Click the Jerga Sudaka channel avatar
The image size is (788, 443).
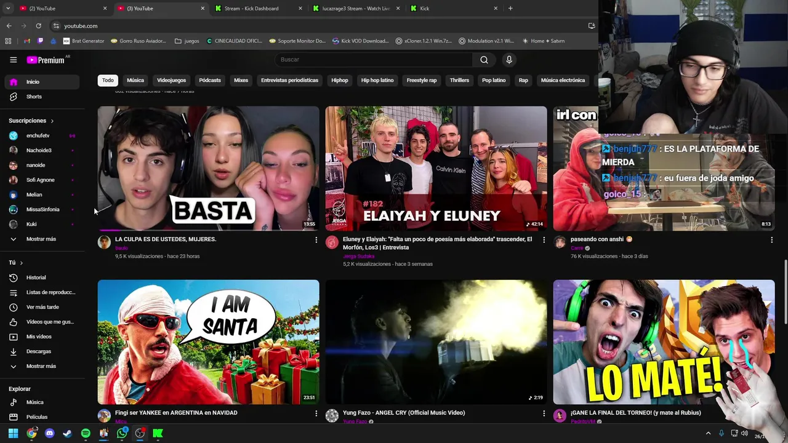click(332, 242)
